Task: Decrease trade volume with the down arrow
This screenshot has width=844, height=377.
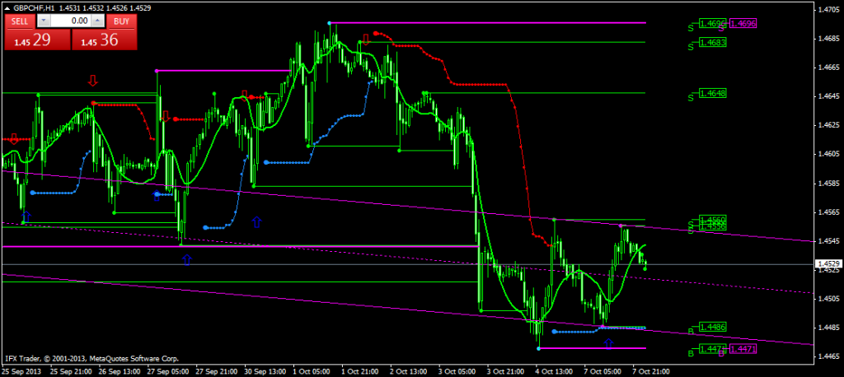Action: tap(45, 20)
